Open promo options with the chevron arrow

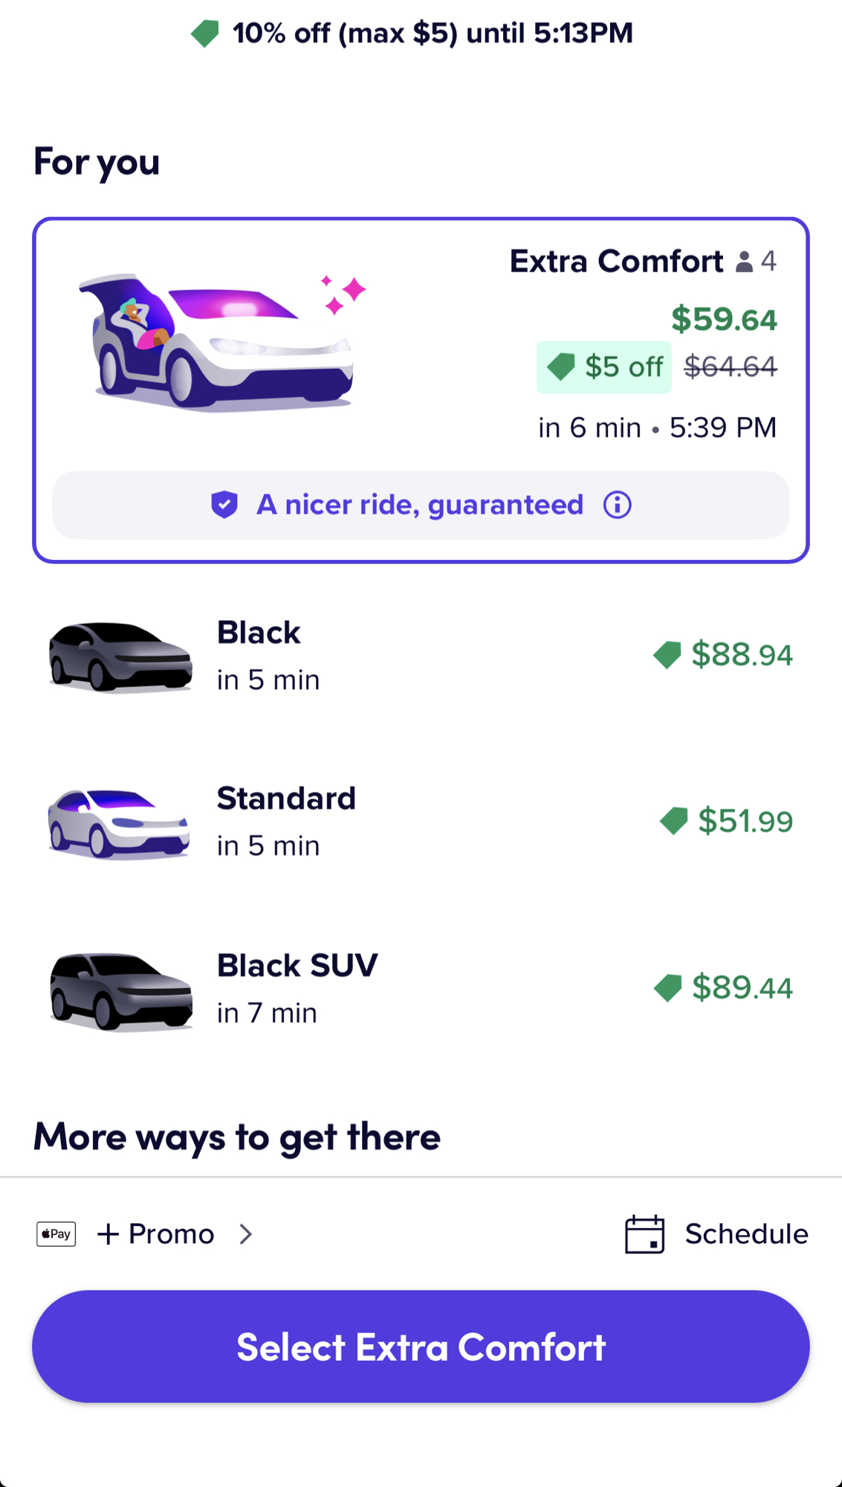pyautogui.click(x=246, y=1234)
